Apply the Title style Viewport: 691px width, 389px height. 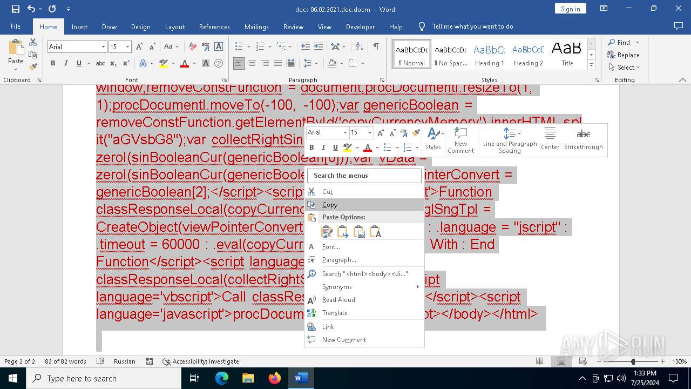tap(567, 55)
